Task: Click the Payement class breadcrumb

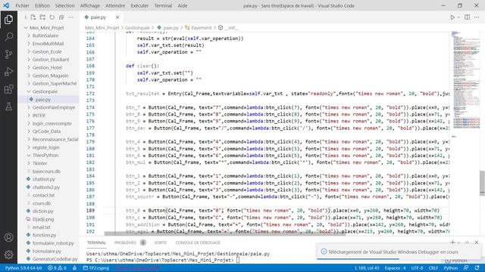Action: (x=201, y=28)
